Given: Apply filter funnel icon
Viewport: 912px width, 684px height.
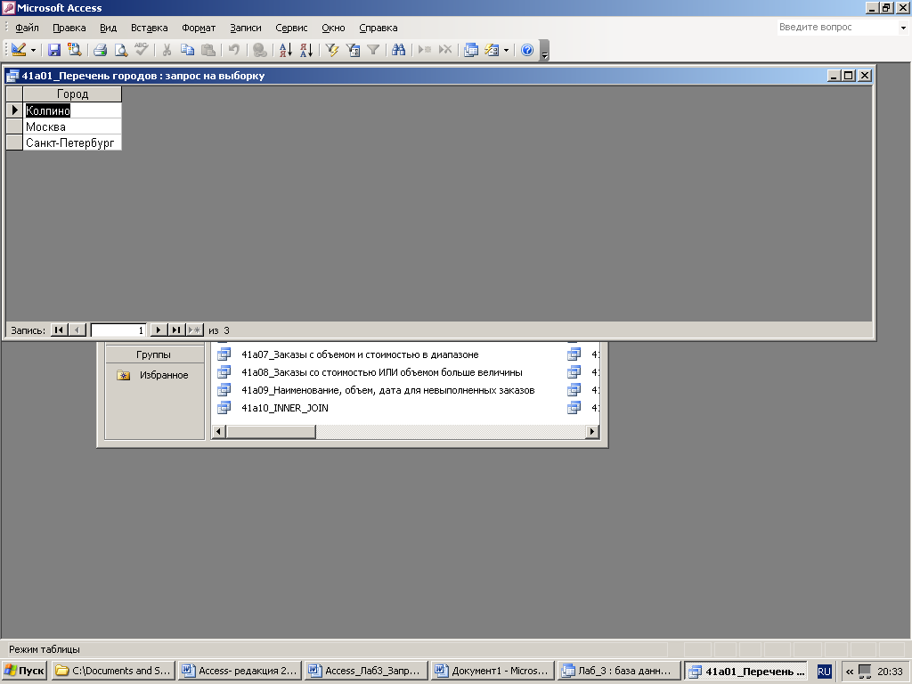Looking at the screenshot, I should pyautogui.click(x=373, y=50).
